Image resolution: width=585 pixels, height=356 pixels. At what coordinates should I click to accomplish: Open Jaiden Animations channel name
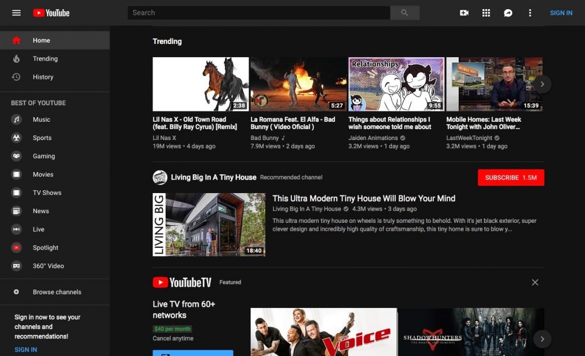[373, 138]
